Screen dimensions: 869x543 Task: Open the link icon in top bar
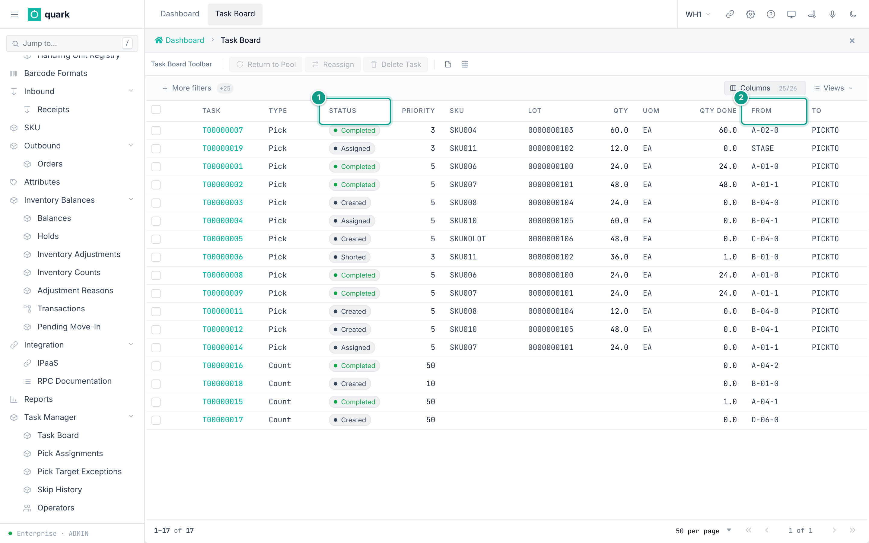click(730, 14)
